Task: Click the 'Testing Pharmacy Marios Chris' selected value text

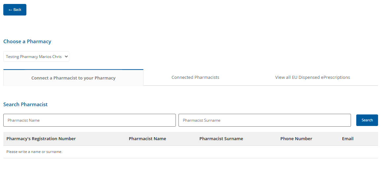Action: (34, 57)
